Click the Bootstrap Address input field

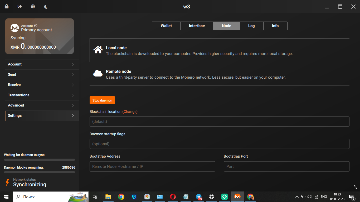[152, 166]
